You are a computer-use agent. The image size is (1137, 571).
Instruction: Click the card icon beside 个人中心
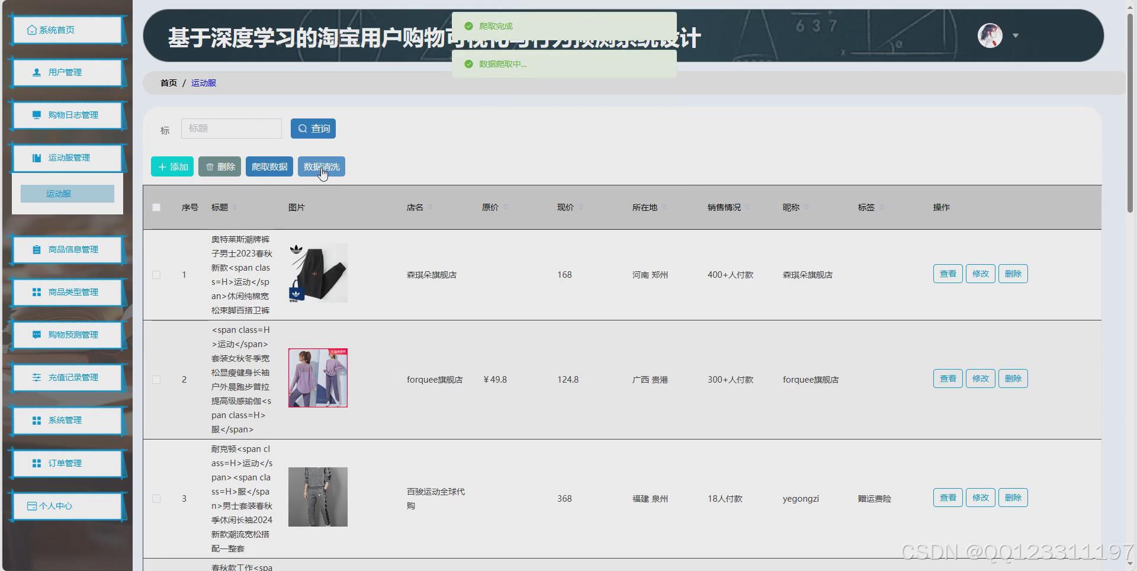coord(32,506)
